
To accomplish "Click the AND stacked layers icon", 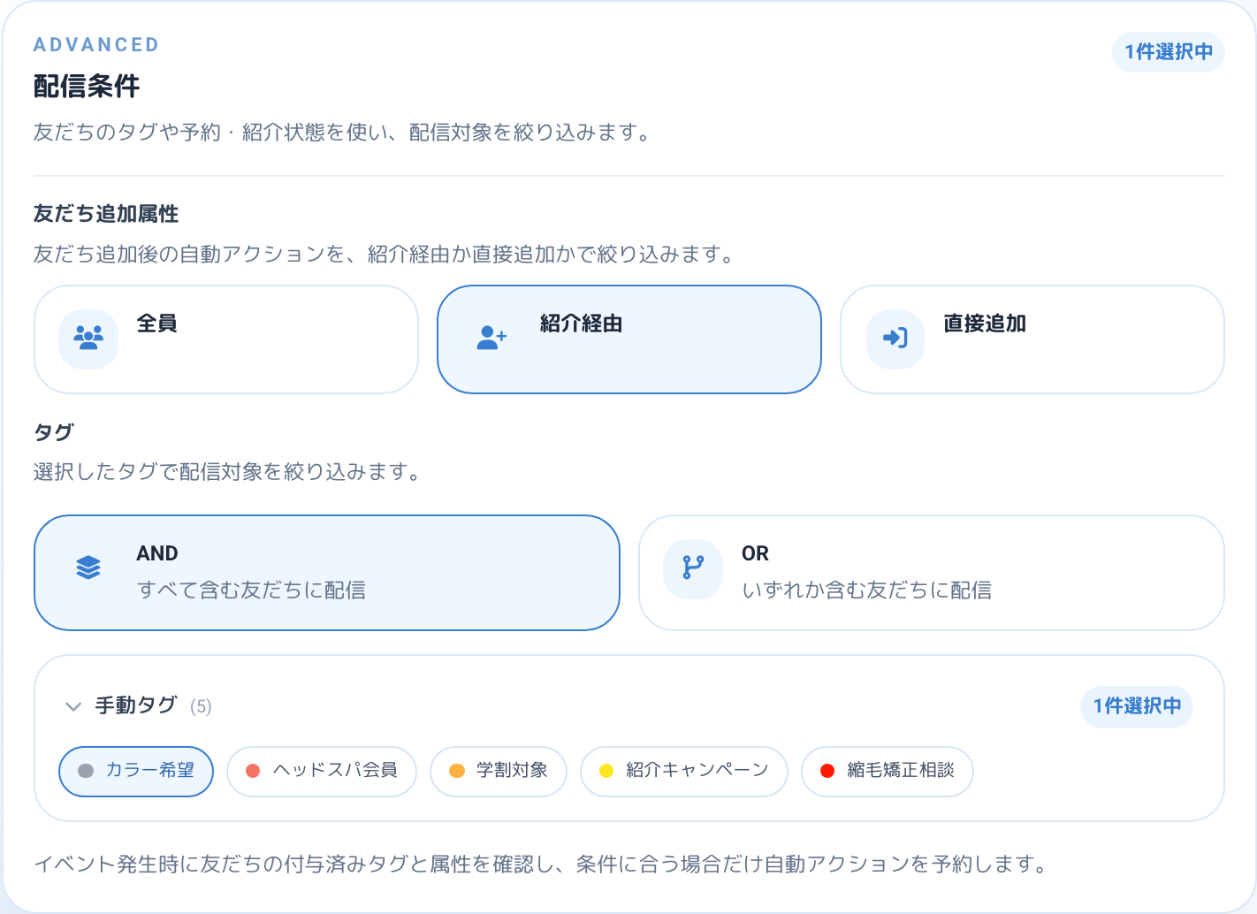I will tap(88, 567).
